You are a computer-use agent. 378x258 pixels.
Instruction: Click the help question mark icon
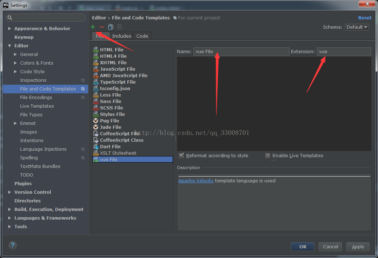coord(13,245)
